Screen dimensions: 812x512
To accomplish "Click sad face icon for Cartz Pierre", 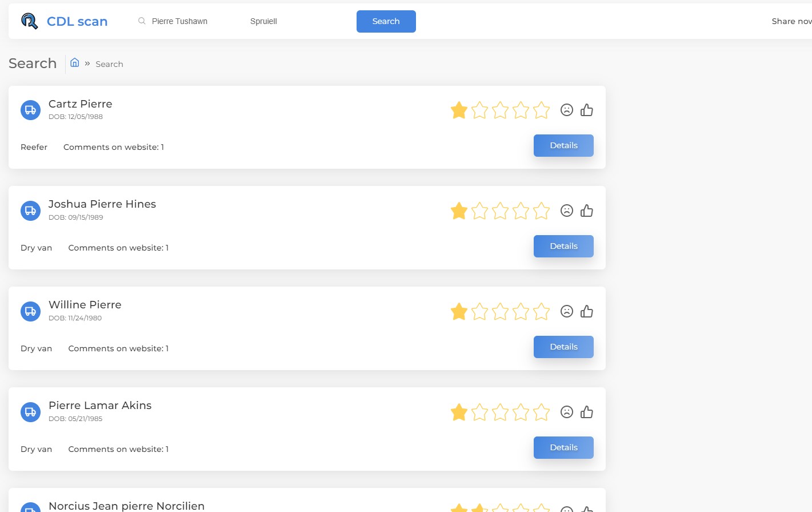I will pos(566,110).
